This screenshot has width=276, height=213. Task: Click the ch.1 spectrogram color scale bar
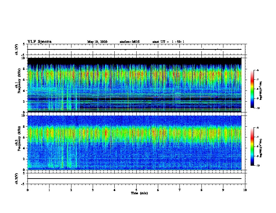pyautogui.click(x=252, y=89)
